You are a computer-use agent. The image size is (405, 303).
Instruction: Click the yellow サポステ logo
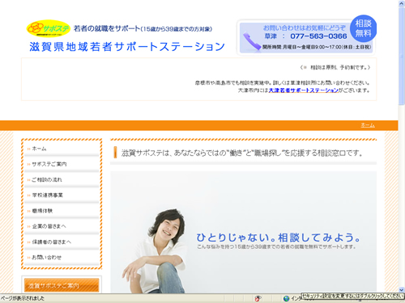pos(49,28)
